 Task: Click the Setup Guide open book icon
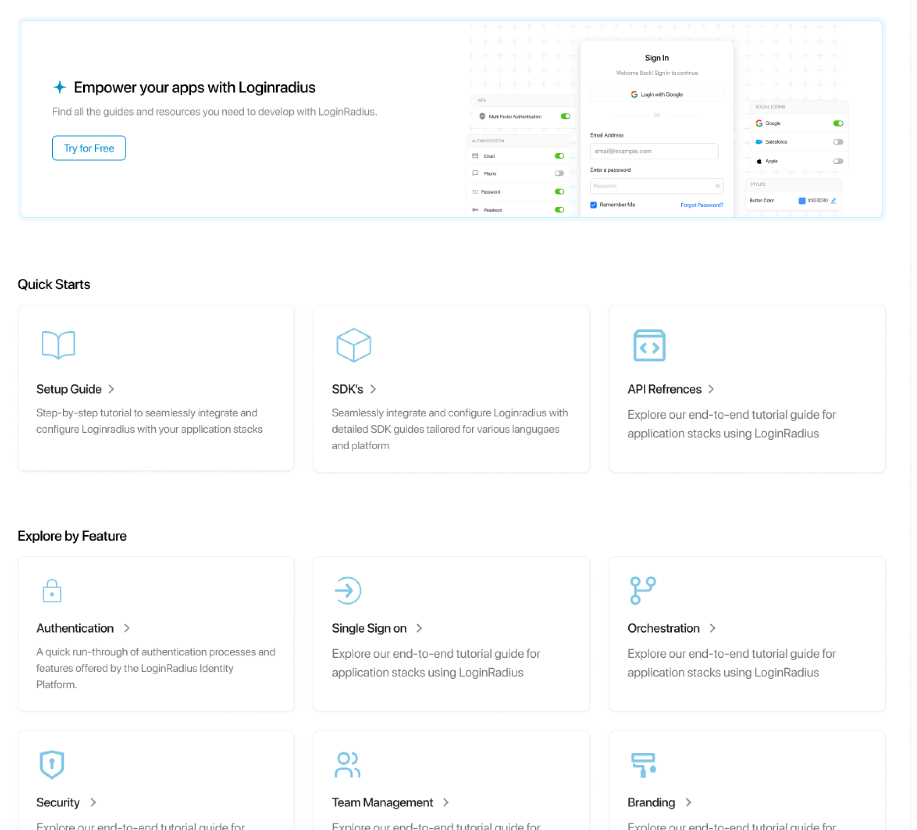[58, 345]
